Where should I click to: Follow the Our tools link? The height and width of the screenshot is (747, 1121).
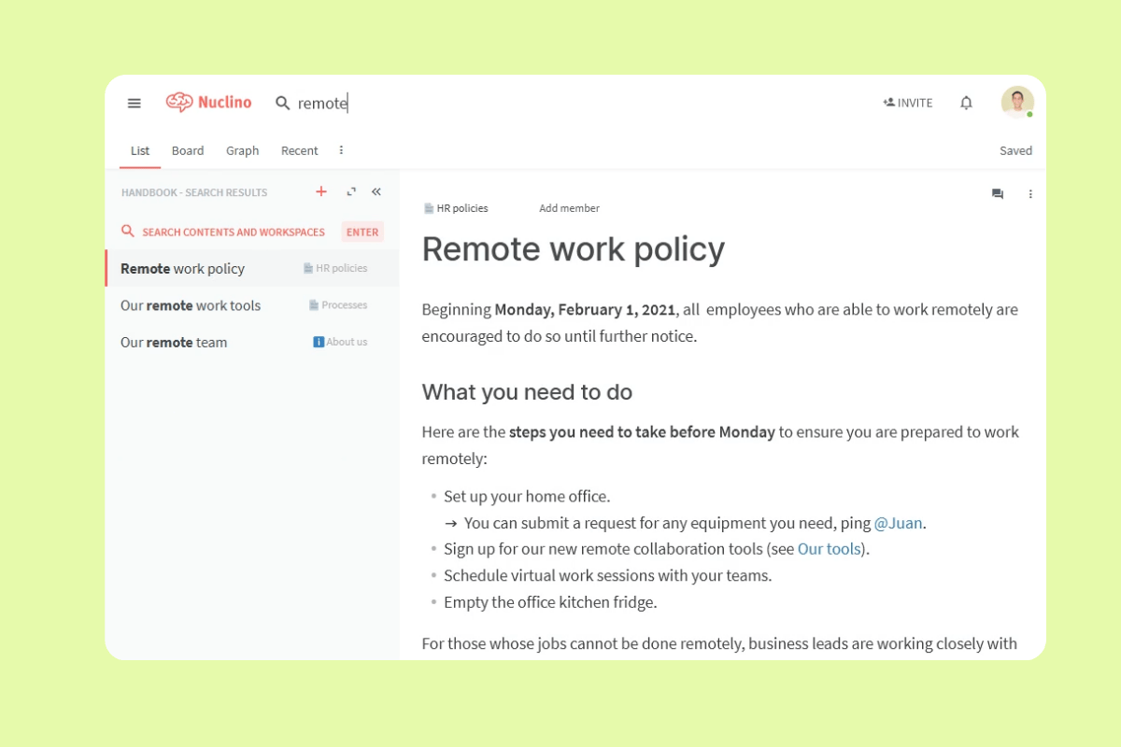point(829,549)
